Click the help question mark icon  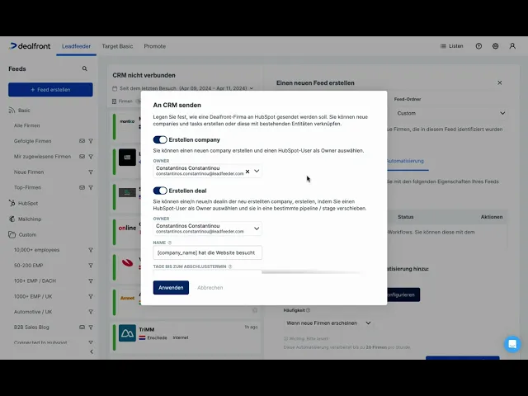click(x=478, y=46)
